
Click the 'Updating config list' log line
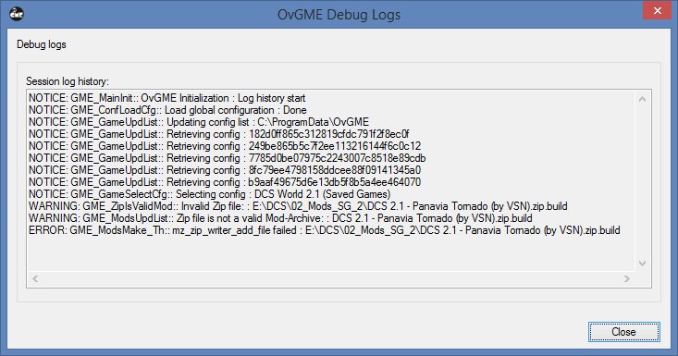pos(199,122)
